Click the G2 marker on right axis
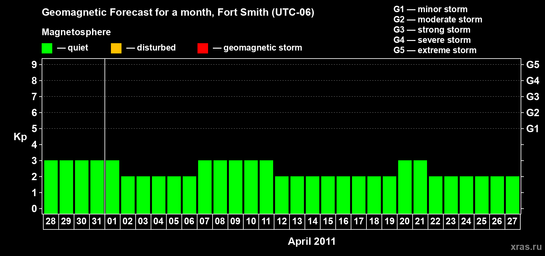Viewport: 545px width, 256px height. coord(532,113)
